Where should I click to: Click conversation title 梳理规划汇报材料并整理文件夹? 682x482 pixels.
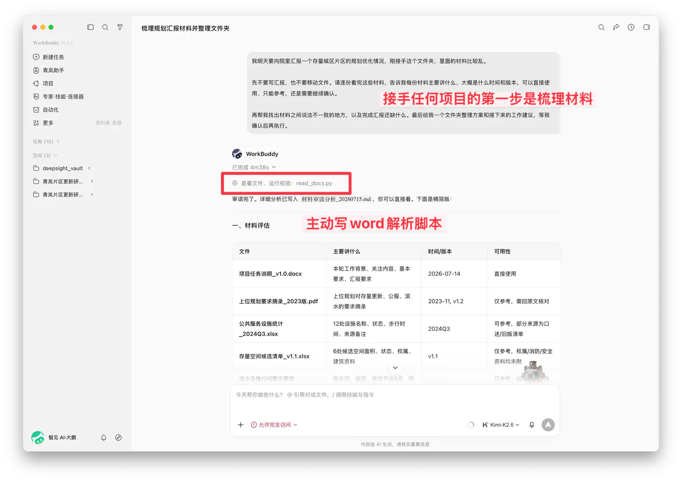pyautogui.click(x=186, y=28)
